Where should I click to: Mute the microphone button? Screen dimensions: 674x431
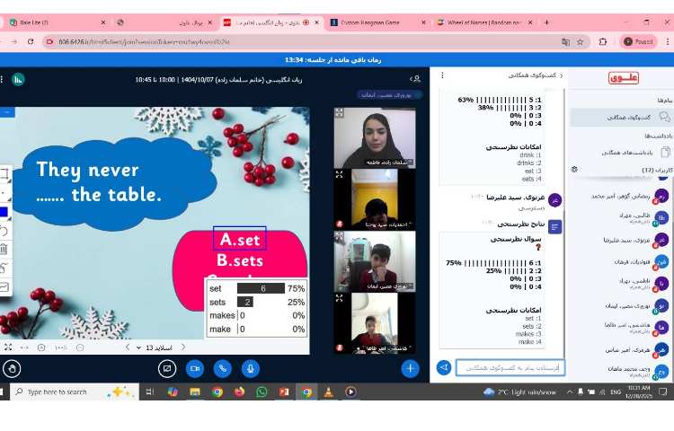(x=250, y=367)
